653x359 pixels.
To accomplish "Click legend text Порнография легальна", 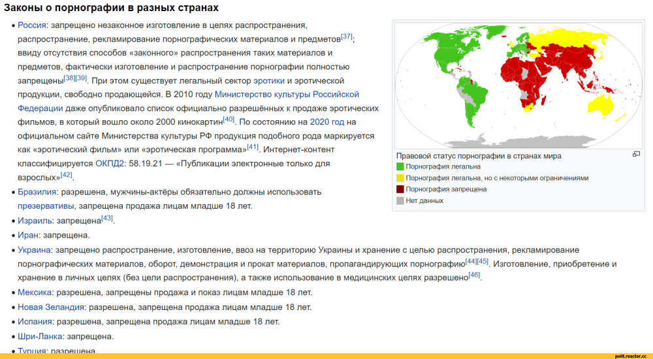I will [443, 166].
